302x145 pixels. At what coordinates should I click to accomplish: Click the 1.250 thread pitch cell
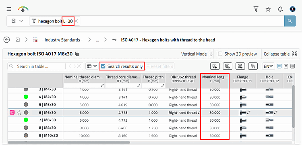coord(153,128)
